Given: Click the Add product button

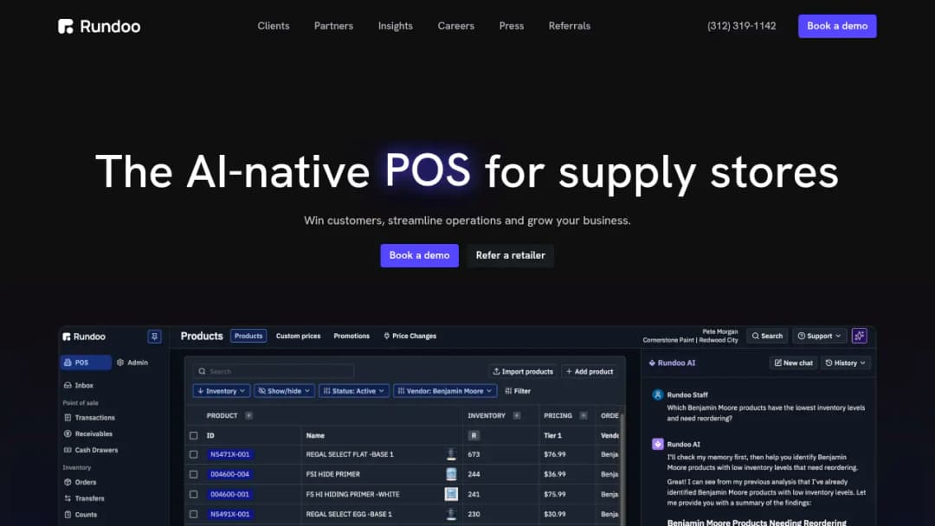Looking at the screenshot, I should [590, 372].
